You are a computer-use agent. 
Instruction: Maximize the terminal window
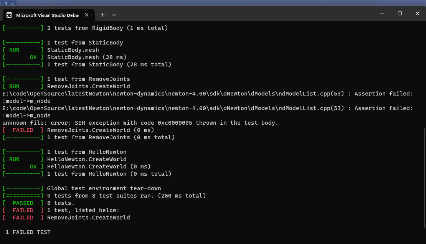point(400,13)
